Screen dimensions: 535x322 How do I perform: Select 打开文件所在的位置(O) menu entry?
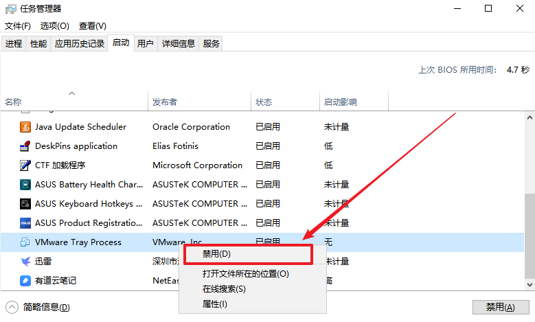pos(246,274)
